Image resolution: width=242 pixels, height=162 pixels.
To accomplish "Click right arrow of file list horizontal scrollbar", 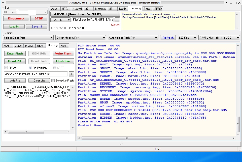I will [68, 132].
